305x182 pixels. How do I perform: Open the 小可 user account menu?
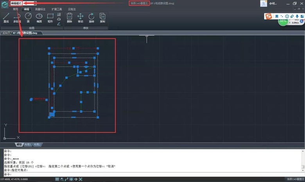[x=273, y=4]
